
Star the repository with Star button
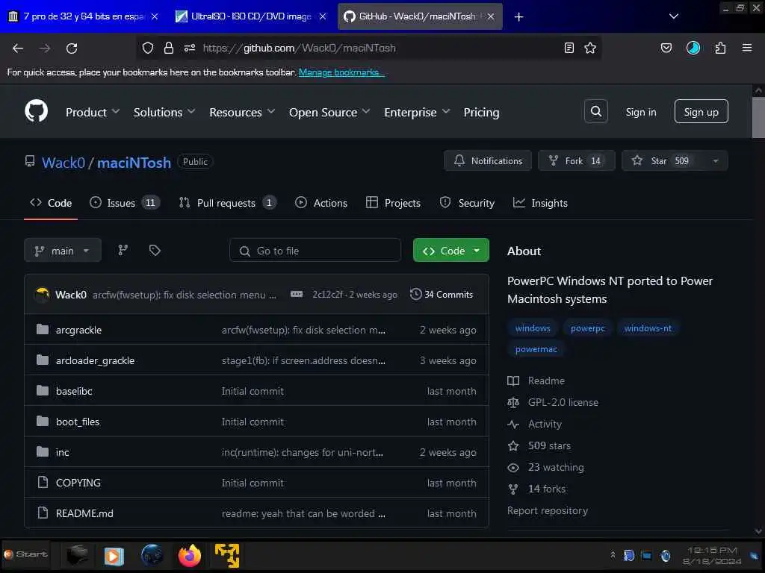click(x=663, y=161)
